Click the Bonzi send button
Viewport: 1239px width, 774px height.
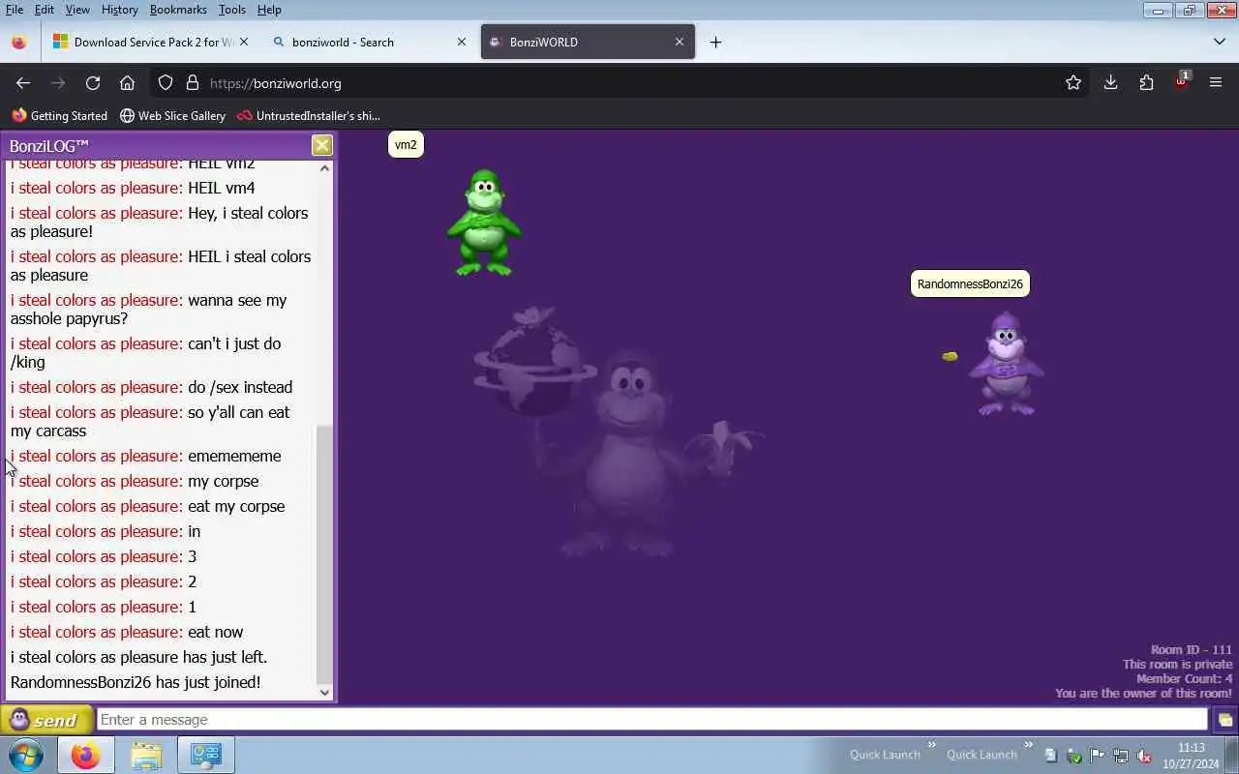pos(46,720)
